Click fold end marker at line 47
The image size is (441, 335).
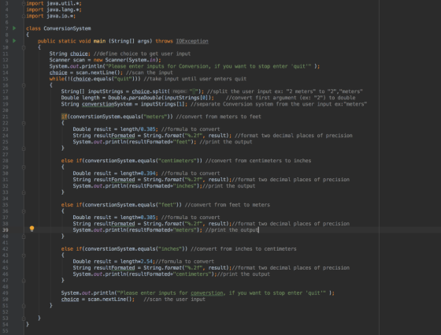tap(24, 281)
